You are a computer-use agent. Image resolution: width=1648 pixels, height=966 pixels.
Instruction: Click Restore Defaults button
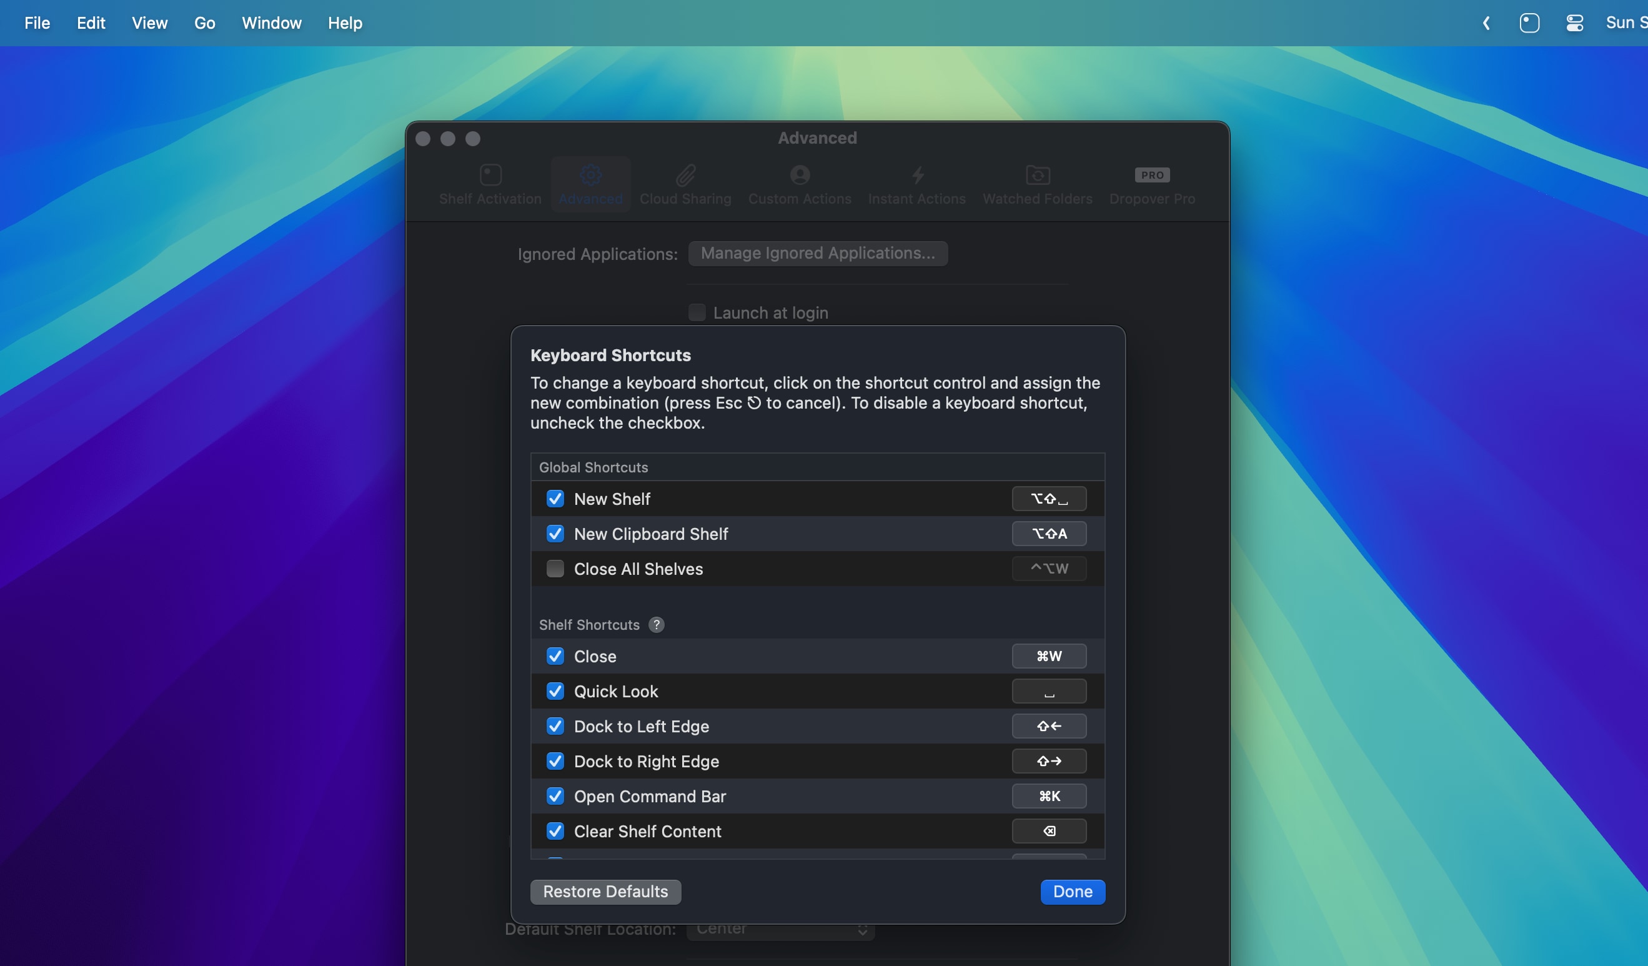tap(605, 891)
